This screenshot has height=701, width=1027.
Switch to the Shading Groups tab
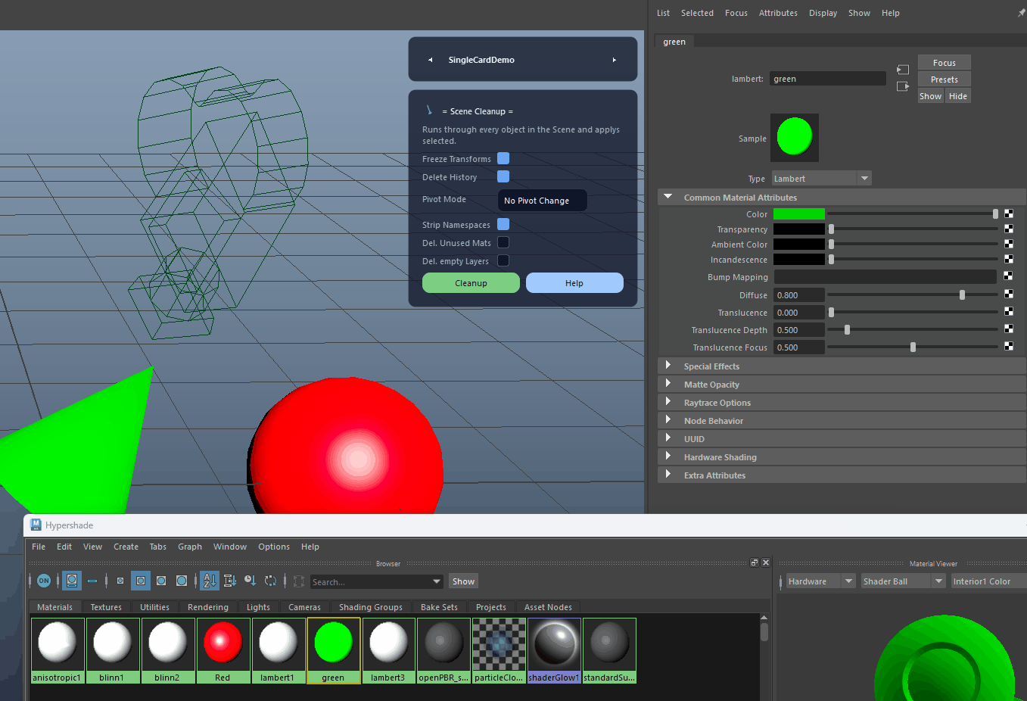click(x=371, y=607)
